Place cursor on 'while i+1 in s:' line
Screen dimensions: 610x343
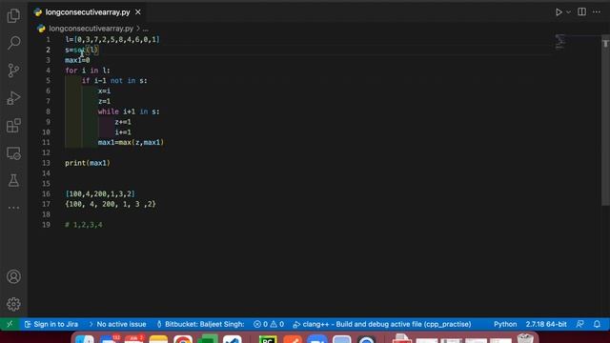tap(129, 111)
